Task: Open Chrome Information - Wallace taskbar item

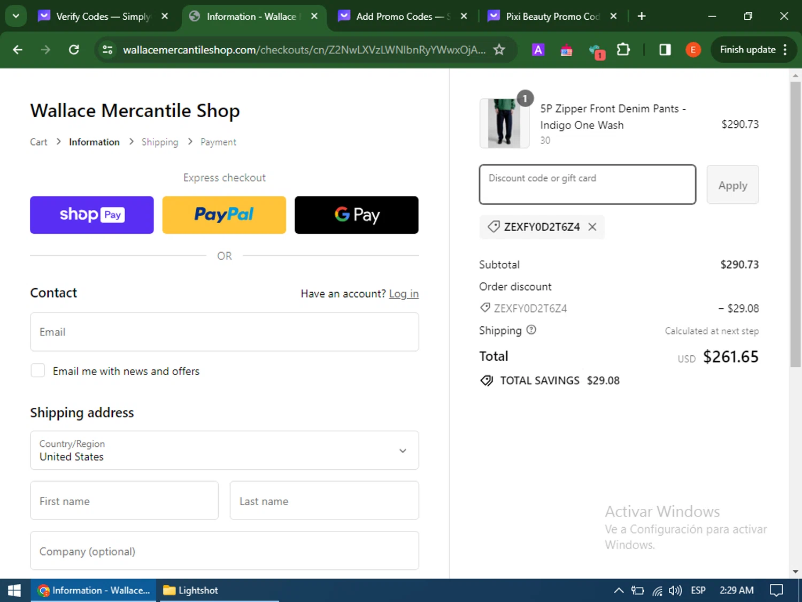Action: pyautogui.click(x=94, y=590)
